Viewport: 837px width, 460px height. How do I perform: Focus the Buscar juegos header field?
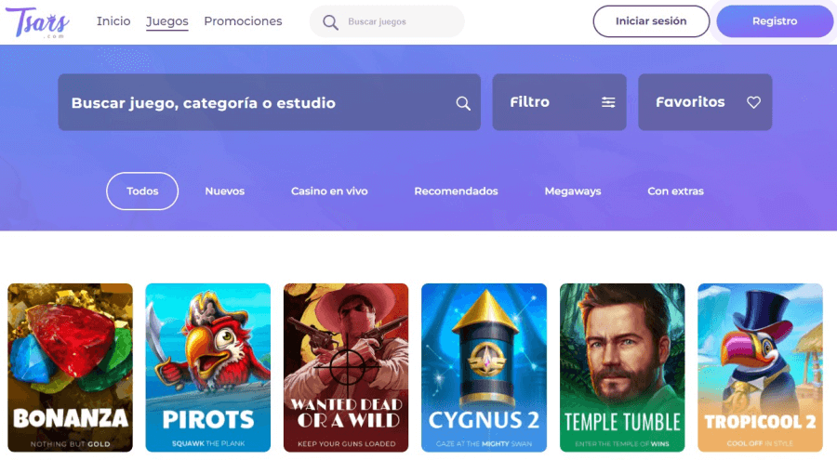point(387,21)
